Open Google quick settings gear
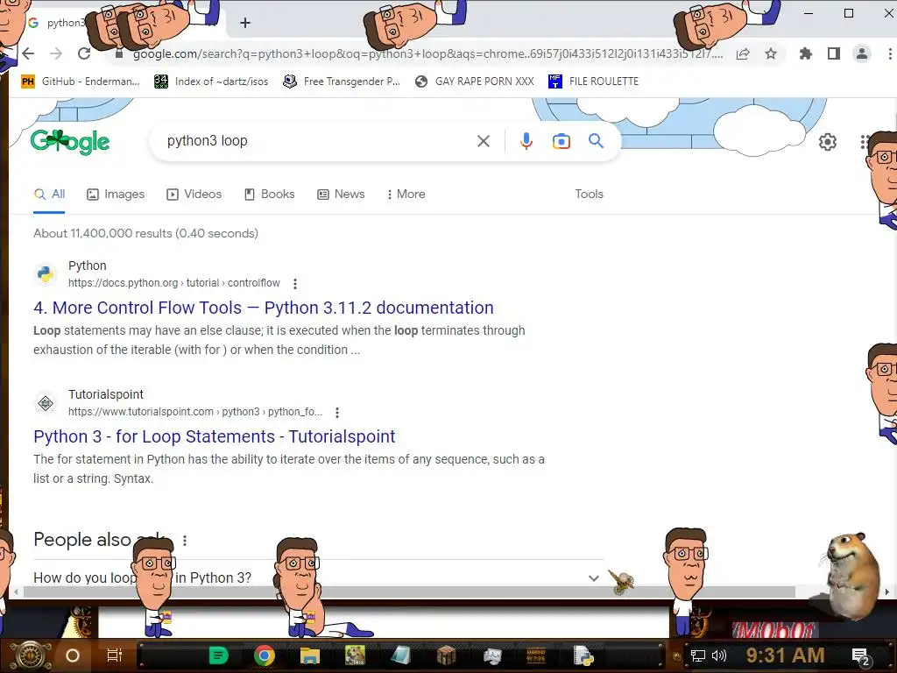 [x=827, y=142]
